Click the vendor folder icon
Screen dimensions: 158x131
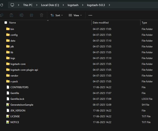(x=8, y=76)
